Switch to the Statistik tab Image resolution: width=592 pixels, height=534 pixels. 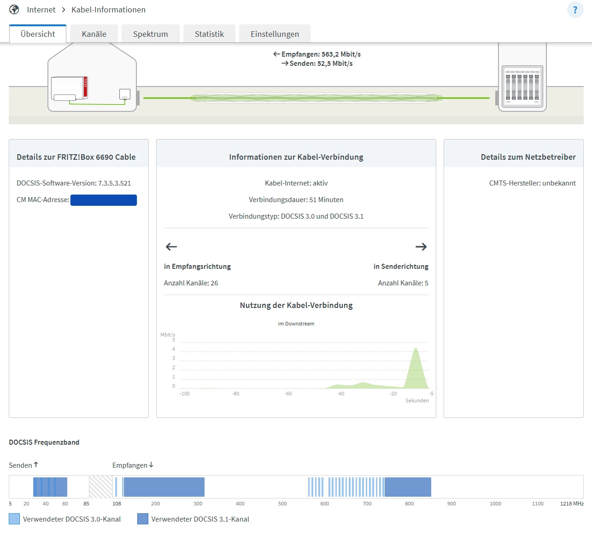pyautogui.click(x=210, y=34)
